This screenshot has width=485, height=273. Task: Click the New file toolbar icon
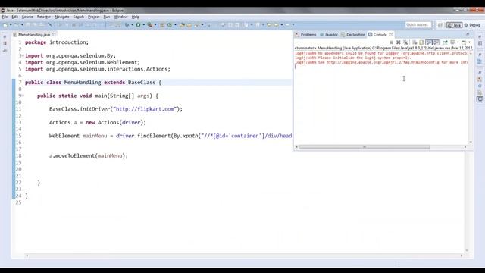tap(5, 25)
